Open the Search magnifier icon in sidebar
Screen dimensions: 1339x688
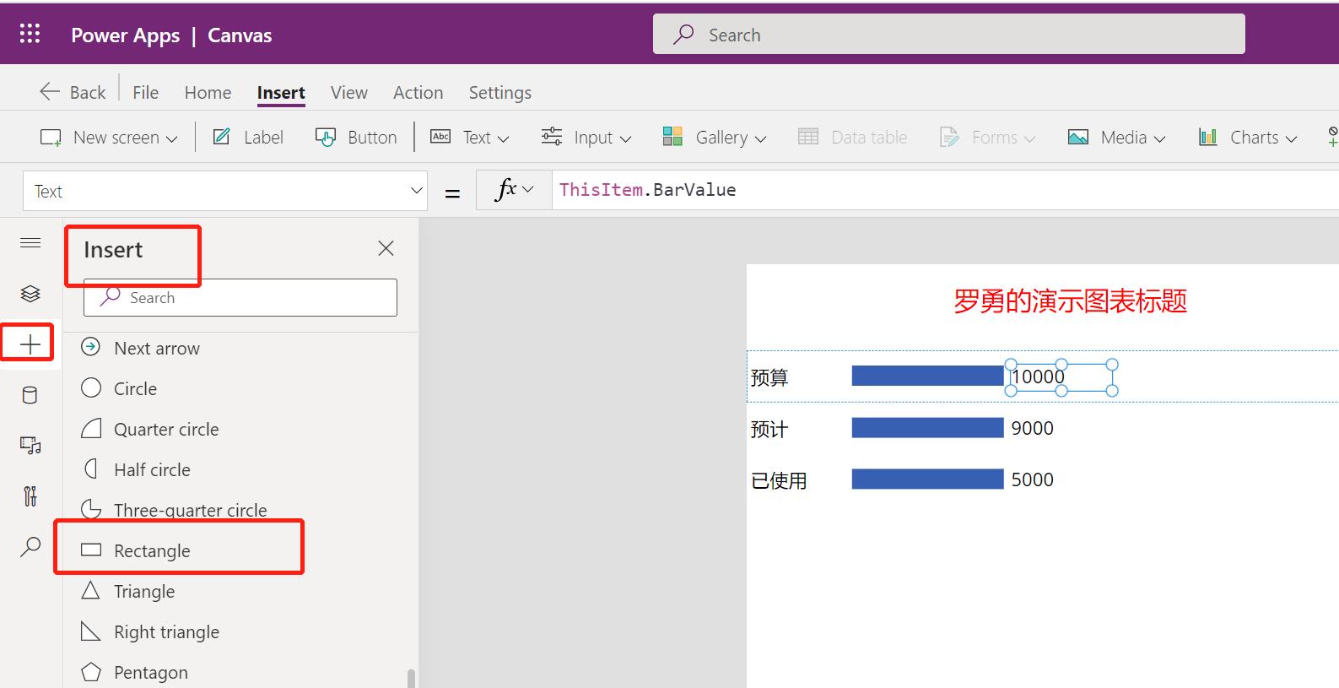30,547
